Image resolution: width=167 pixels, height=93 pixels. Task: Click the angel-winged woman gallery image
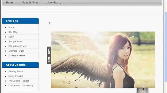click(103, 60)
